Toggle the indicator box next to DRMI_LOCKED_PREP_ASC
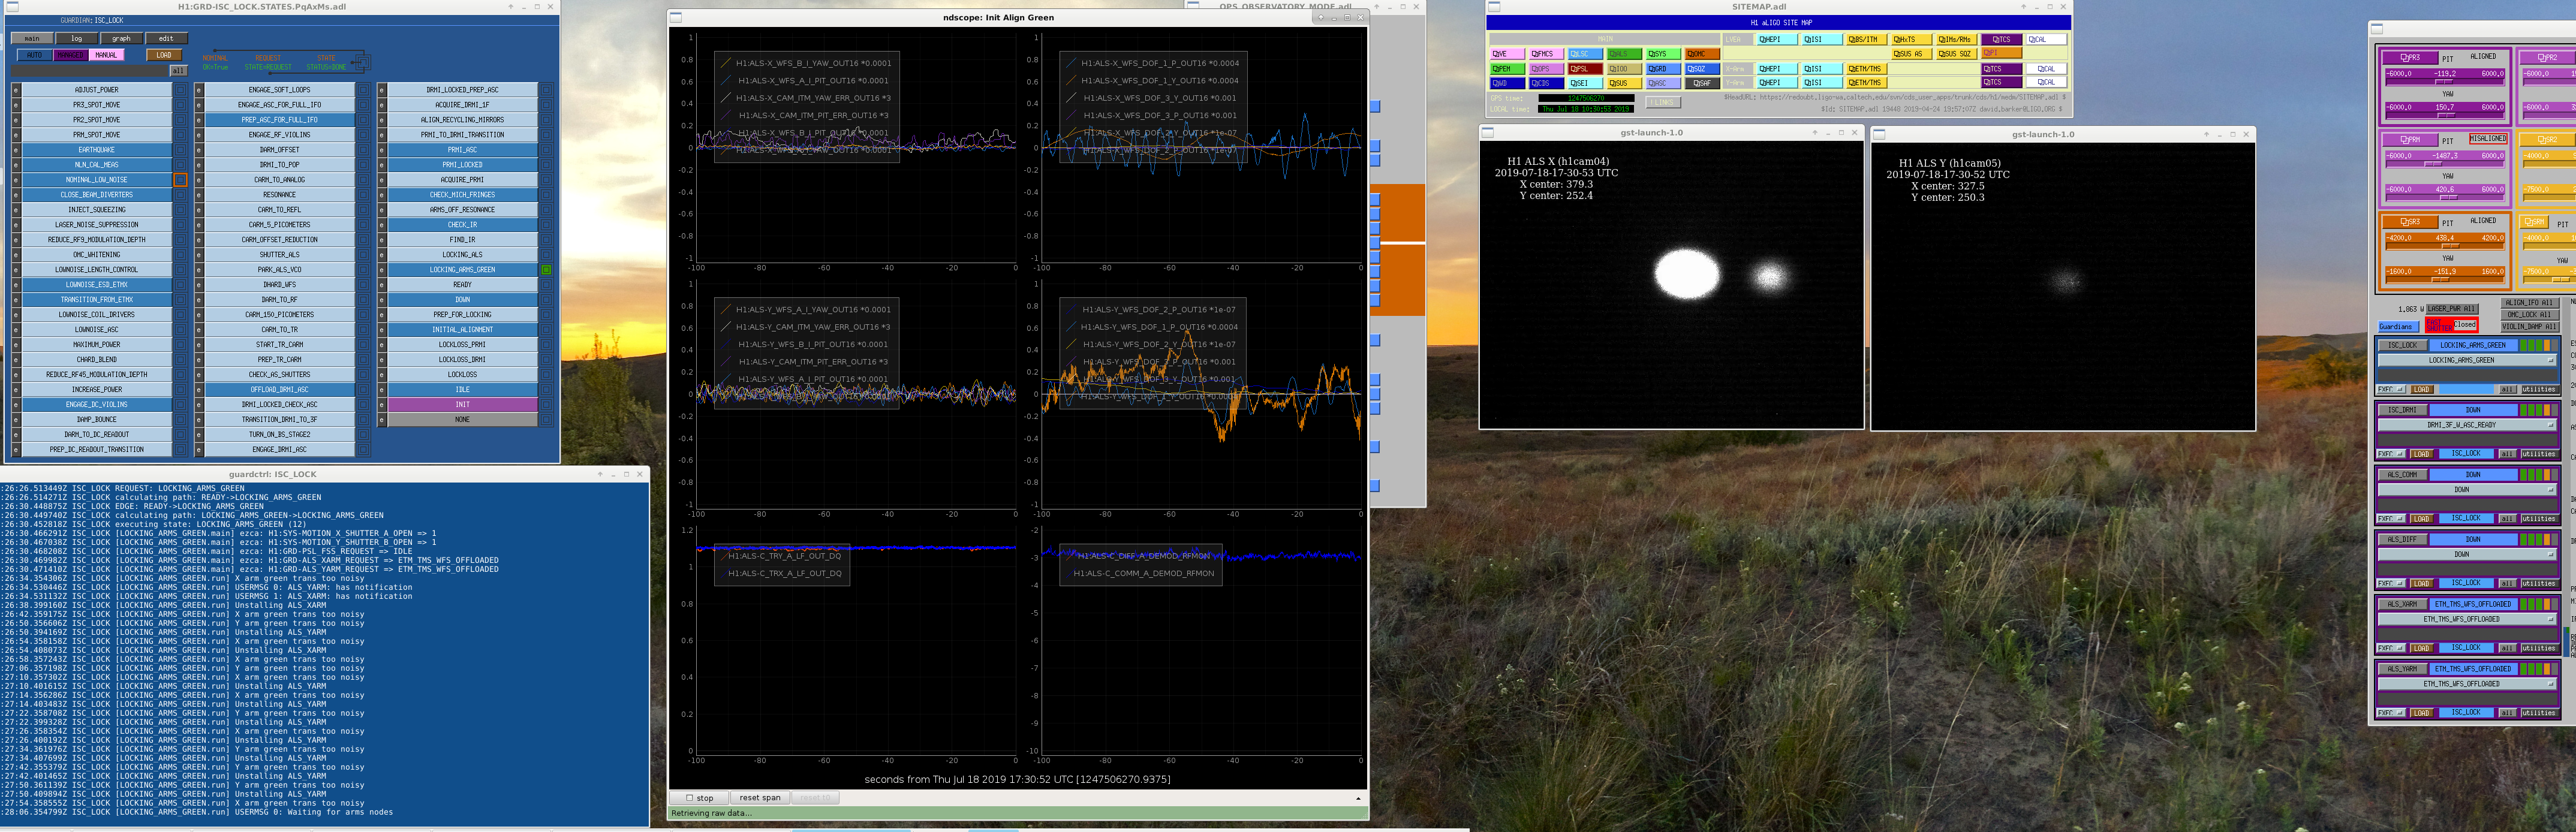This screenshot has width=2576, height=832. click(547, 90)
